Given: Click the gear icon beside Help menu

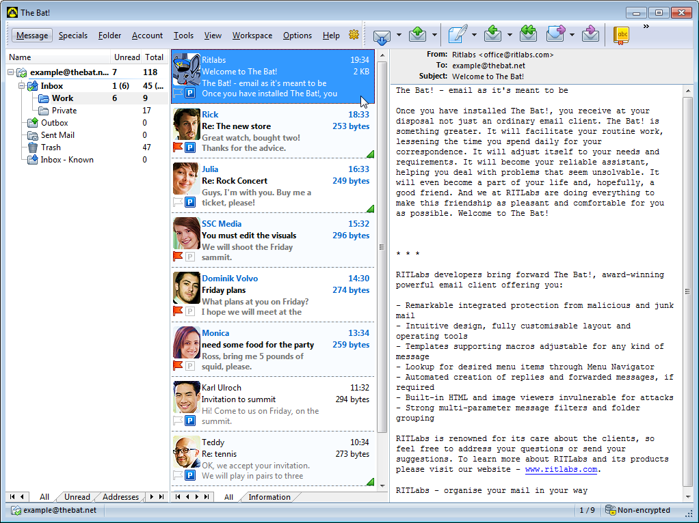Looking at the screenshot, I should point(354,35).
